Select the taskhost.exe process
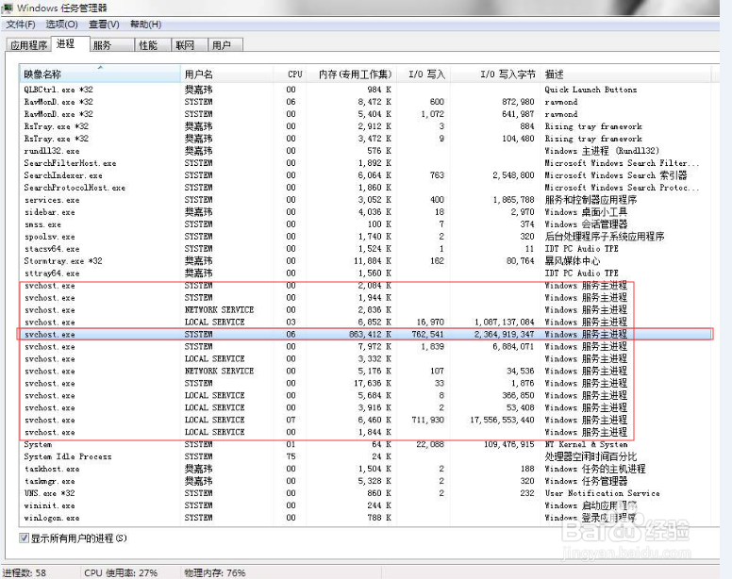 coord(365,469)
